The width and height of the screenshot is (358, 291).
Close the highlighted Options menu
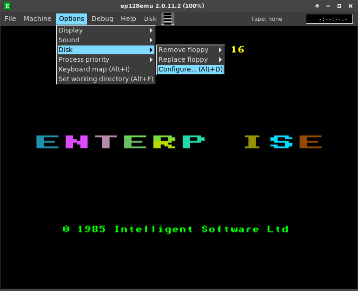tap(72, 19)
